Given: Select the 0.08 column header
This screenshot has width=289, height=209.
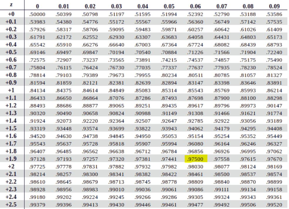Looking at the screenshot, I should tap(248, 6).
